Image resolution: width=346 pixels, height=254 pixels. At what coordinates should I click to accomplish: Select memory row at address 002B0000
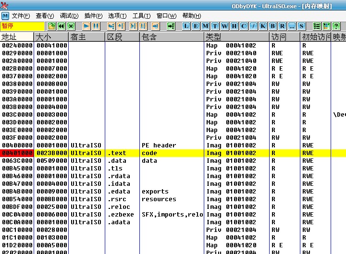[173, 69]
